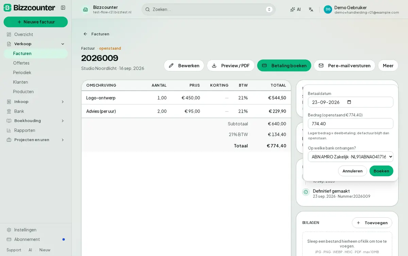
Task: Click Toevoegen under Bijlagen
Action: tap(372, 223)
